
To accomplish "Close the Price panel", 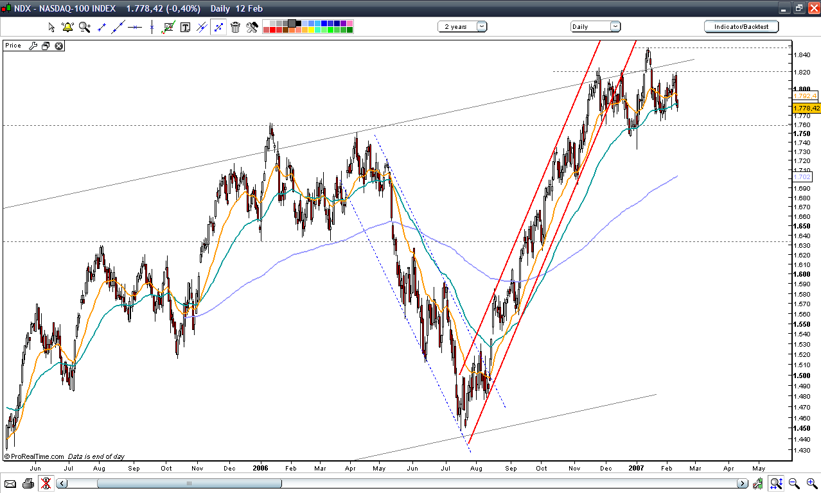I will tap(58, 46).
